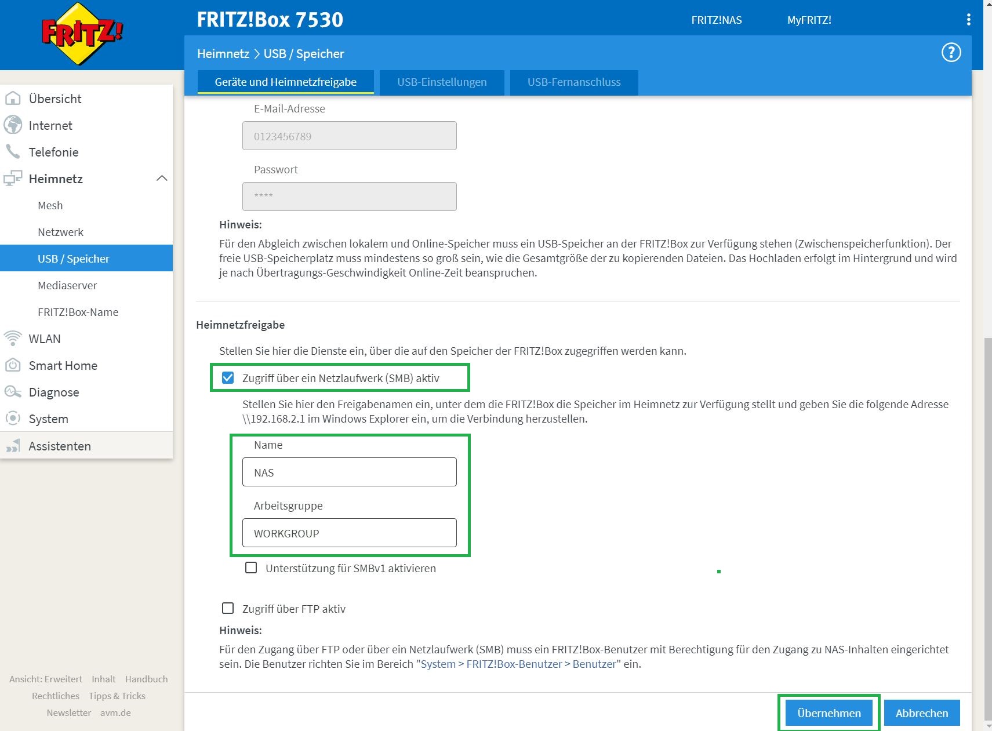Disable SMB network drive access checkbox
Viewport: 992px width, 731px height.
[228, 378]
